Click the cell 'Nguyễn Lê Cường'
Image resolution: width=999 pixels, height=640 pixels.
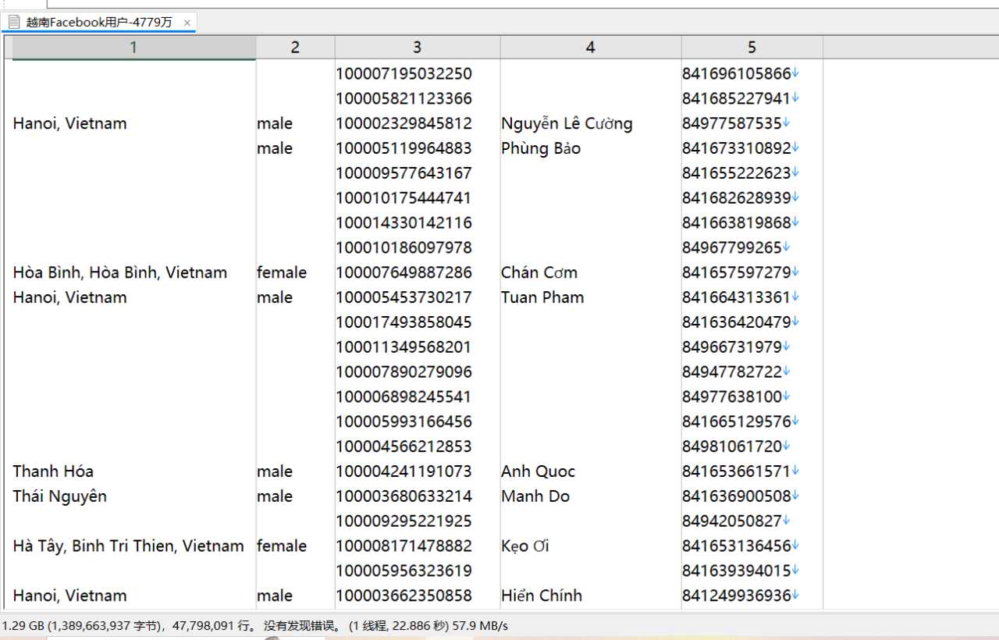[567, 123]
